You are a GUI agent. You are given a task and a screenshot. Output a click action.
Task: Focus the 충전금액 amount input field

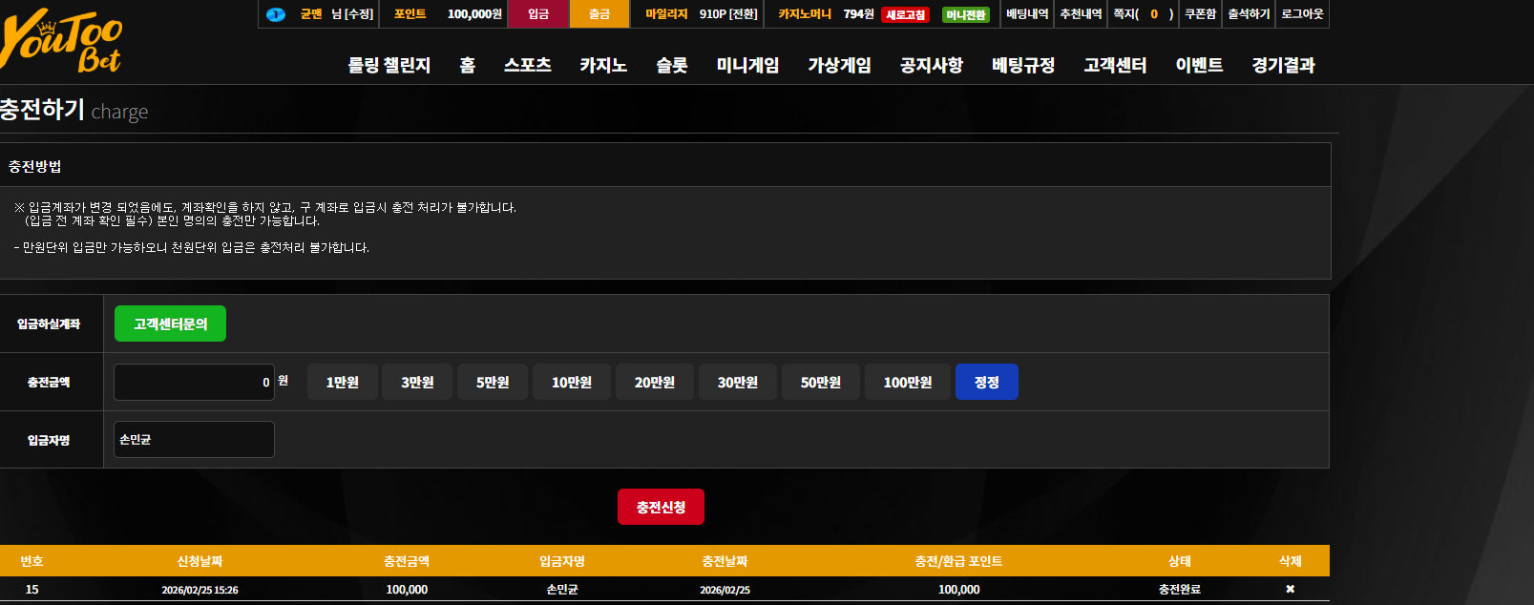(194, 382)
